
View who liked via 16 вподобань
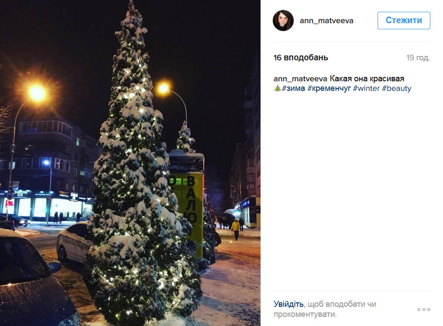(301, 57)
